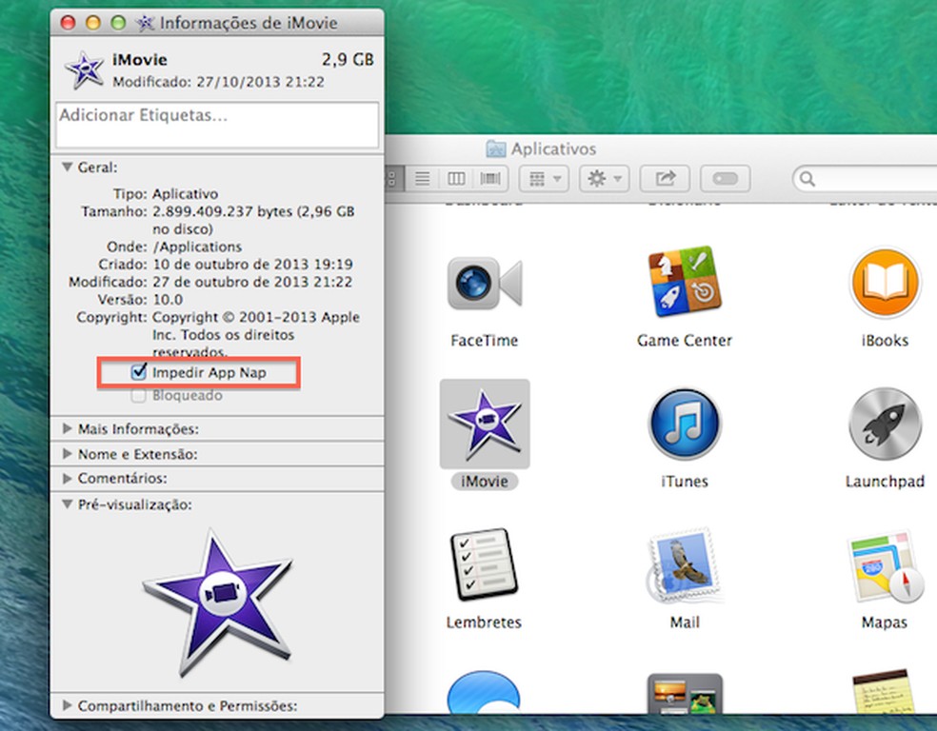This screenshot has width=937, height=731.
Task: Click the edit tags toolbar button
Action: 725,179
